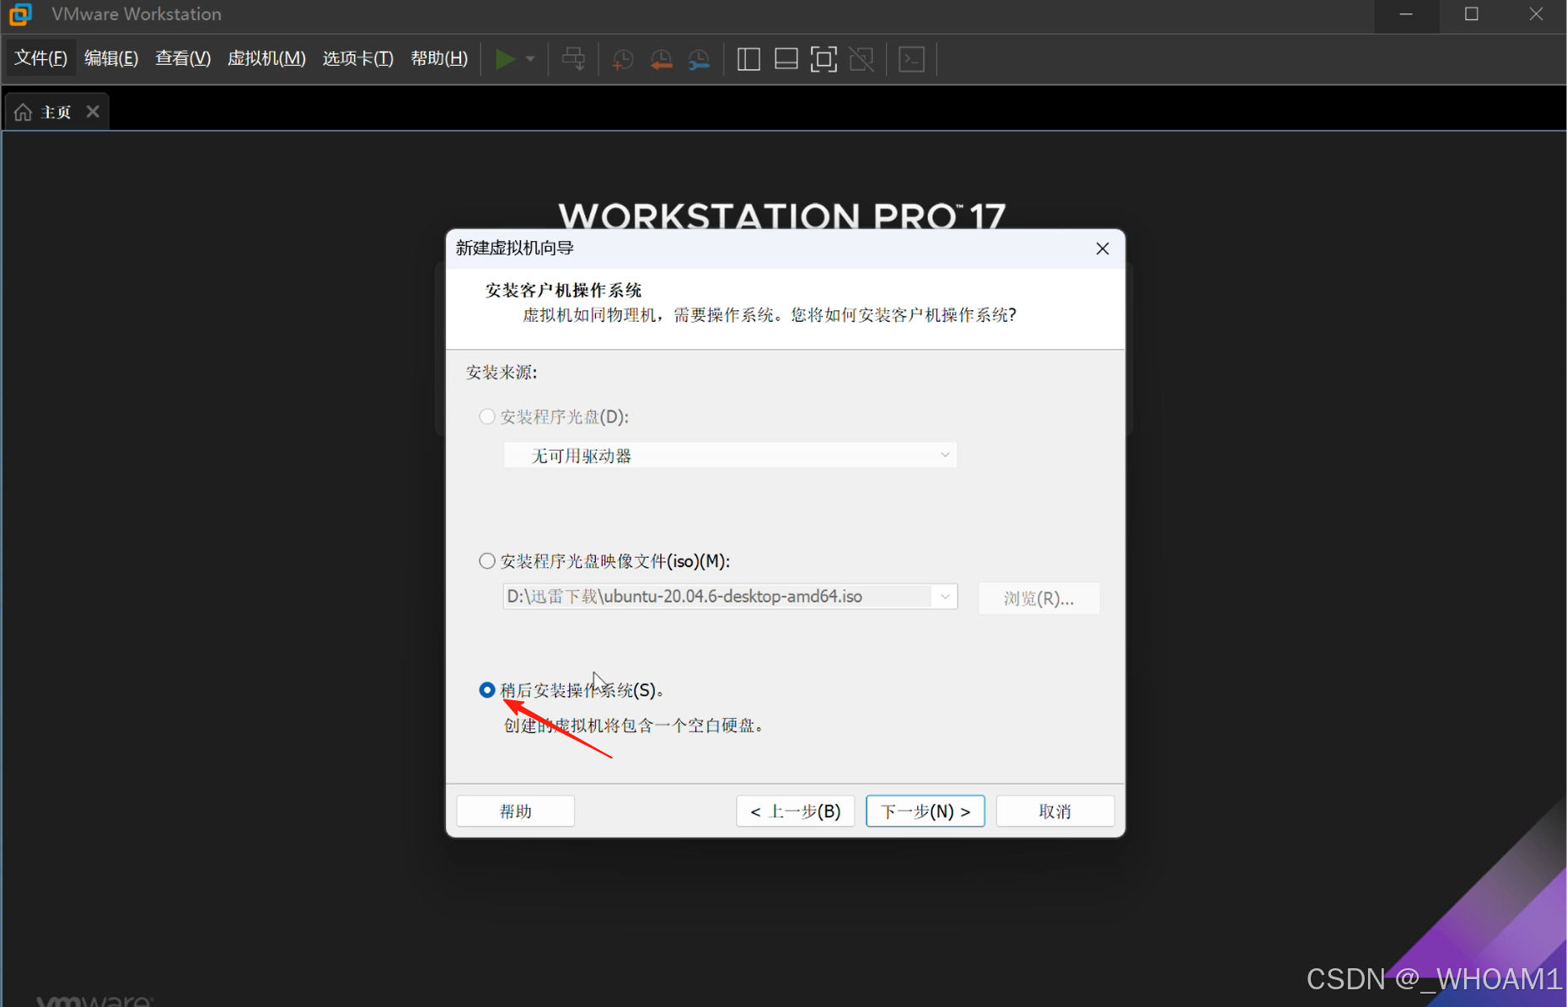Click the 上一步(B) back button
The image size is (1567, 1007).
(795, 811)
